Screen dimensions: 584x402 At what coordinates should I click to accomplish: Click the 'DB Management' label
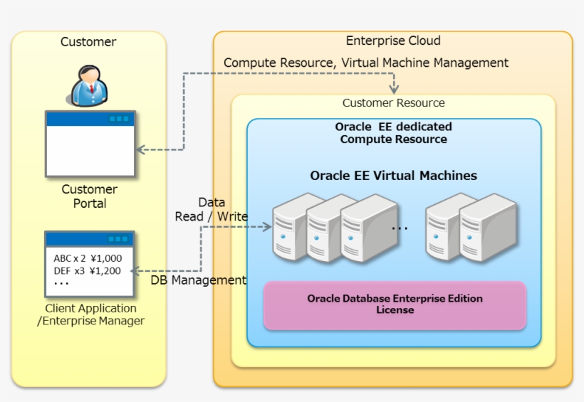pos(198,280)
